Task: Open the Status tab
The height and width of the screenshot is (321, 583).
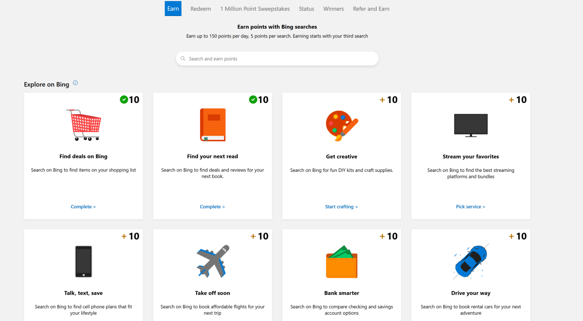Action: [307, 9]
